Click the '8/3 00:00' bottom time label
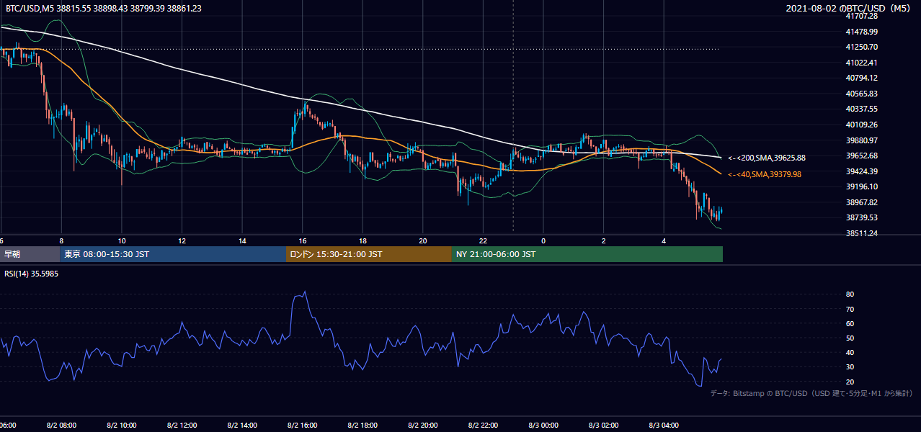 [x=543, y=426]
